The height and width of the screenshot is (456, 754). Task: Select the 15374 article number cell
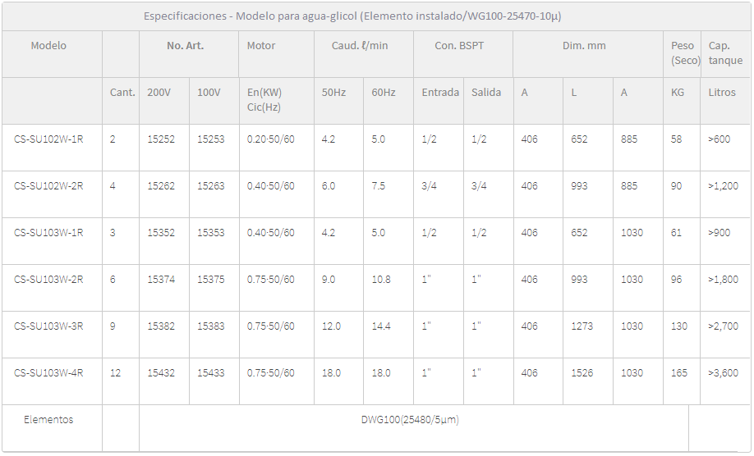161,280
